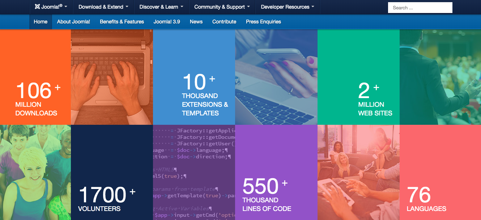Viewport: 481px width, 220px height.
Task: Open the About Joomla! page
Action: [73, 22]
